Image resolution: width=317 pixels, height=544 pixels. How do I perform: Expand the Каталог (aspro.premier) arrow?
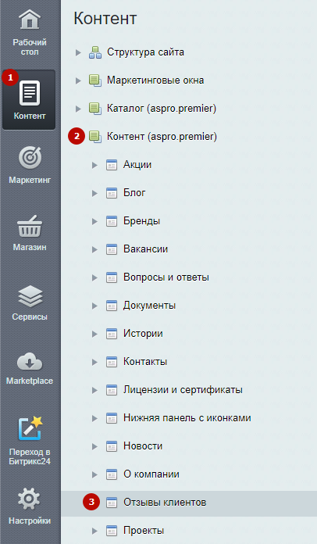[78, 109]
